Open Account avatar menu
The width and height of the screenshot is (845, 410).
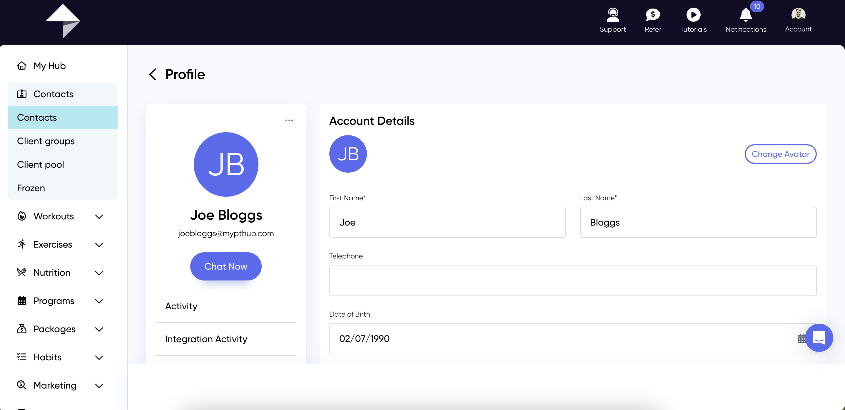(798, 15)
